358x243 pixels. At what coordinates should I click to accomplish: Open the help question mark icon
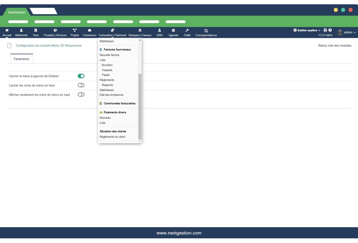tap(330, 30)
